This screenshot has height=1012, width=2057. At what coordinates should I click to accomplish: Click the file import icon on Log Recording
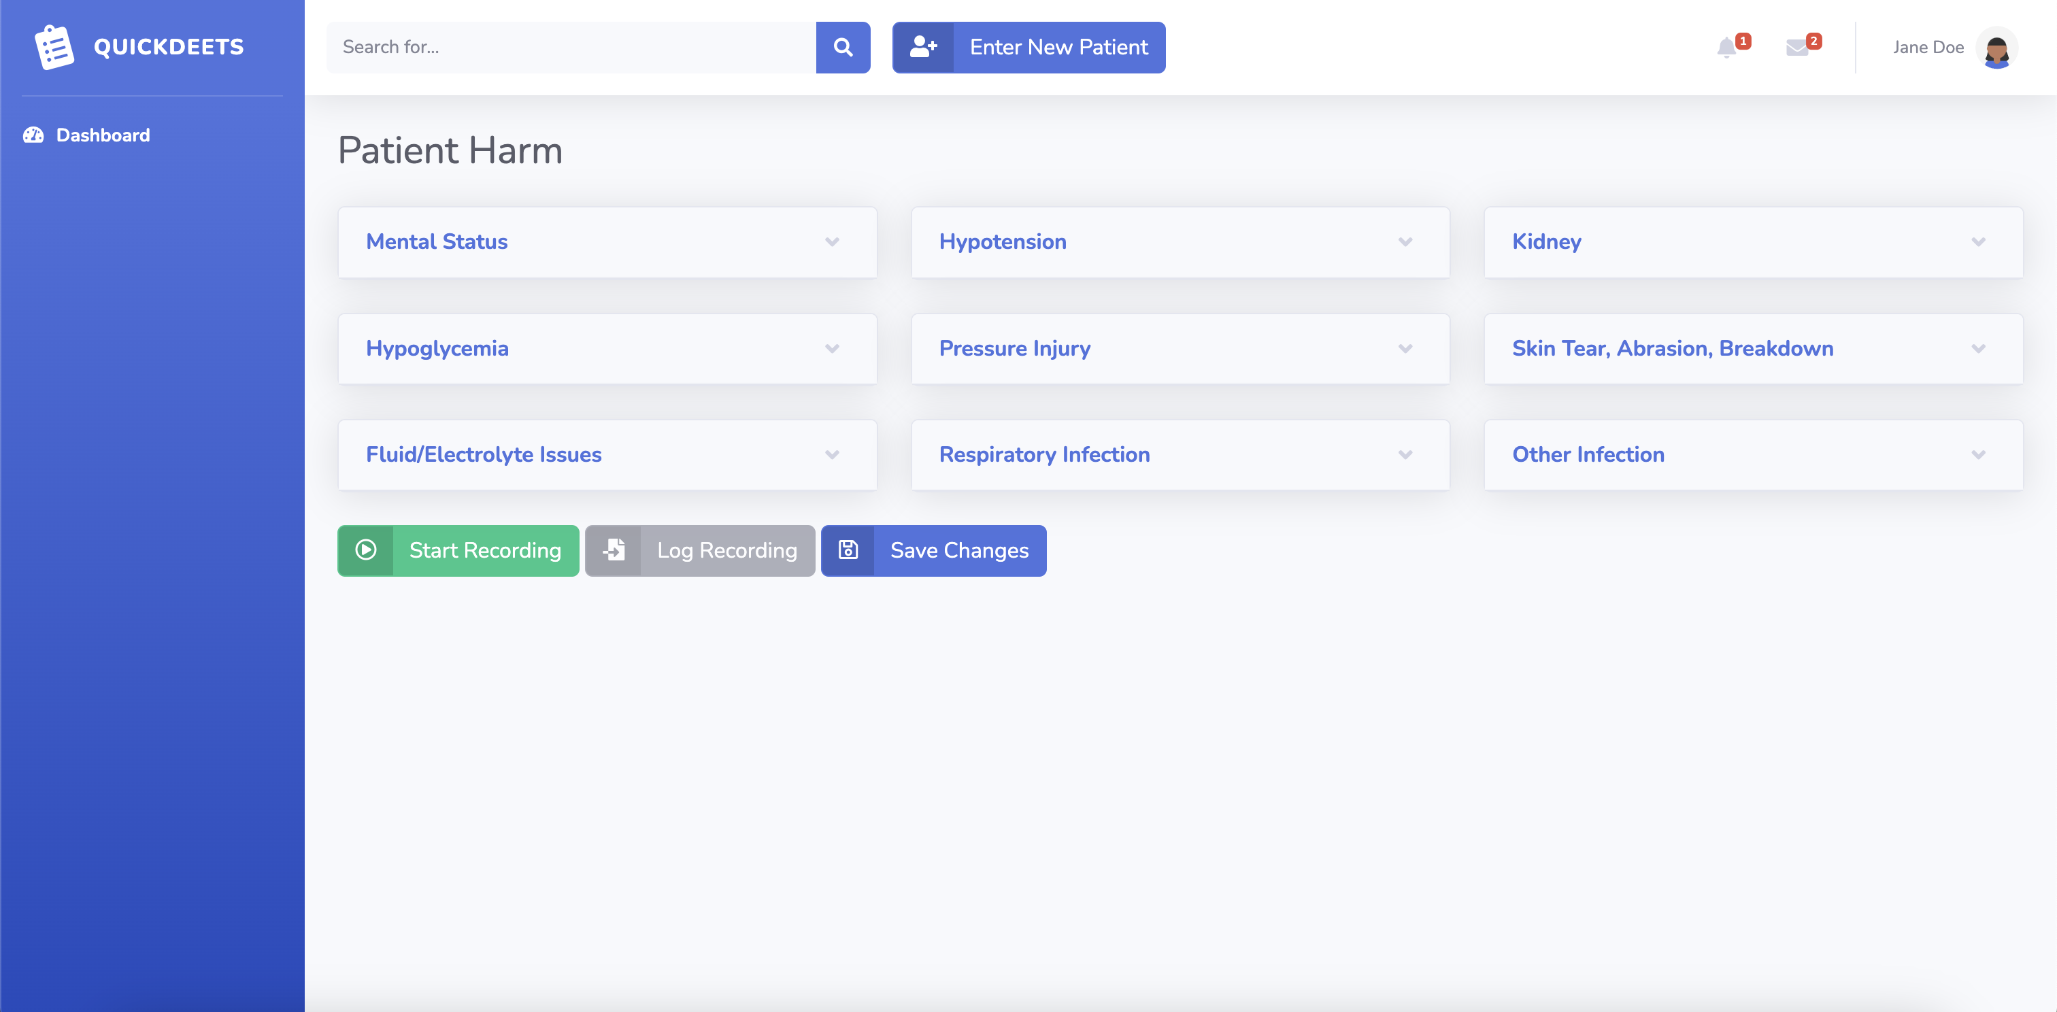click(x=614, y=550)
